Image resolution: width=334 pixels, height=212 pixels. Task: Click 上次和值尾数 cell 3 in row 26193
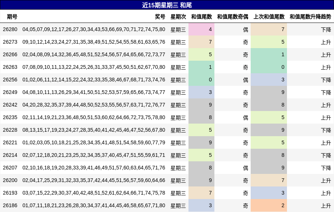[x=269, y=193]
